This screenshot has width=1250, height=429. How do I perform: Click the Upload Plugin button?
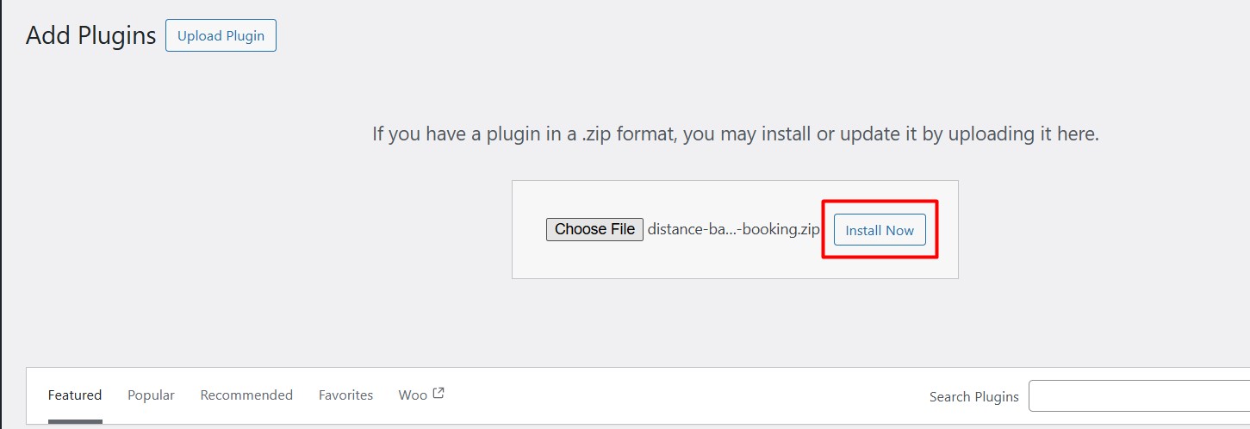(x=221, y=35)
